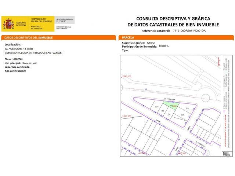Click the 'CL ACEBUCHE' street label on map
The width and height of the screenshot is (235, 176).
point(170,99)
